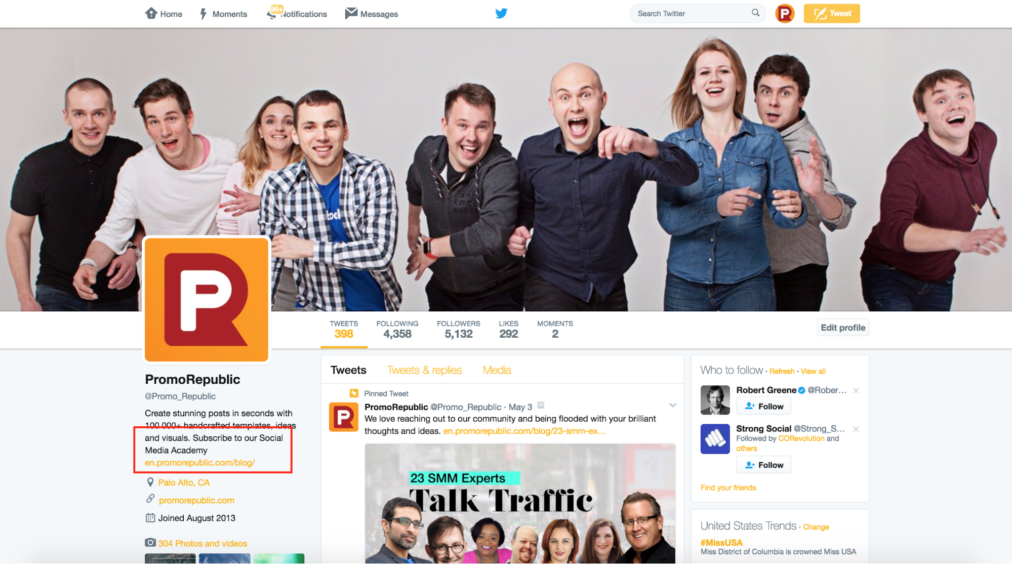Viewport: 1012px width, 564px height.
Task: Dismiss the Robert Greene suggestion
Action: point(856,390)
